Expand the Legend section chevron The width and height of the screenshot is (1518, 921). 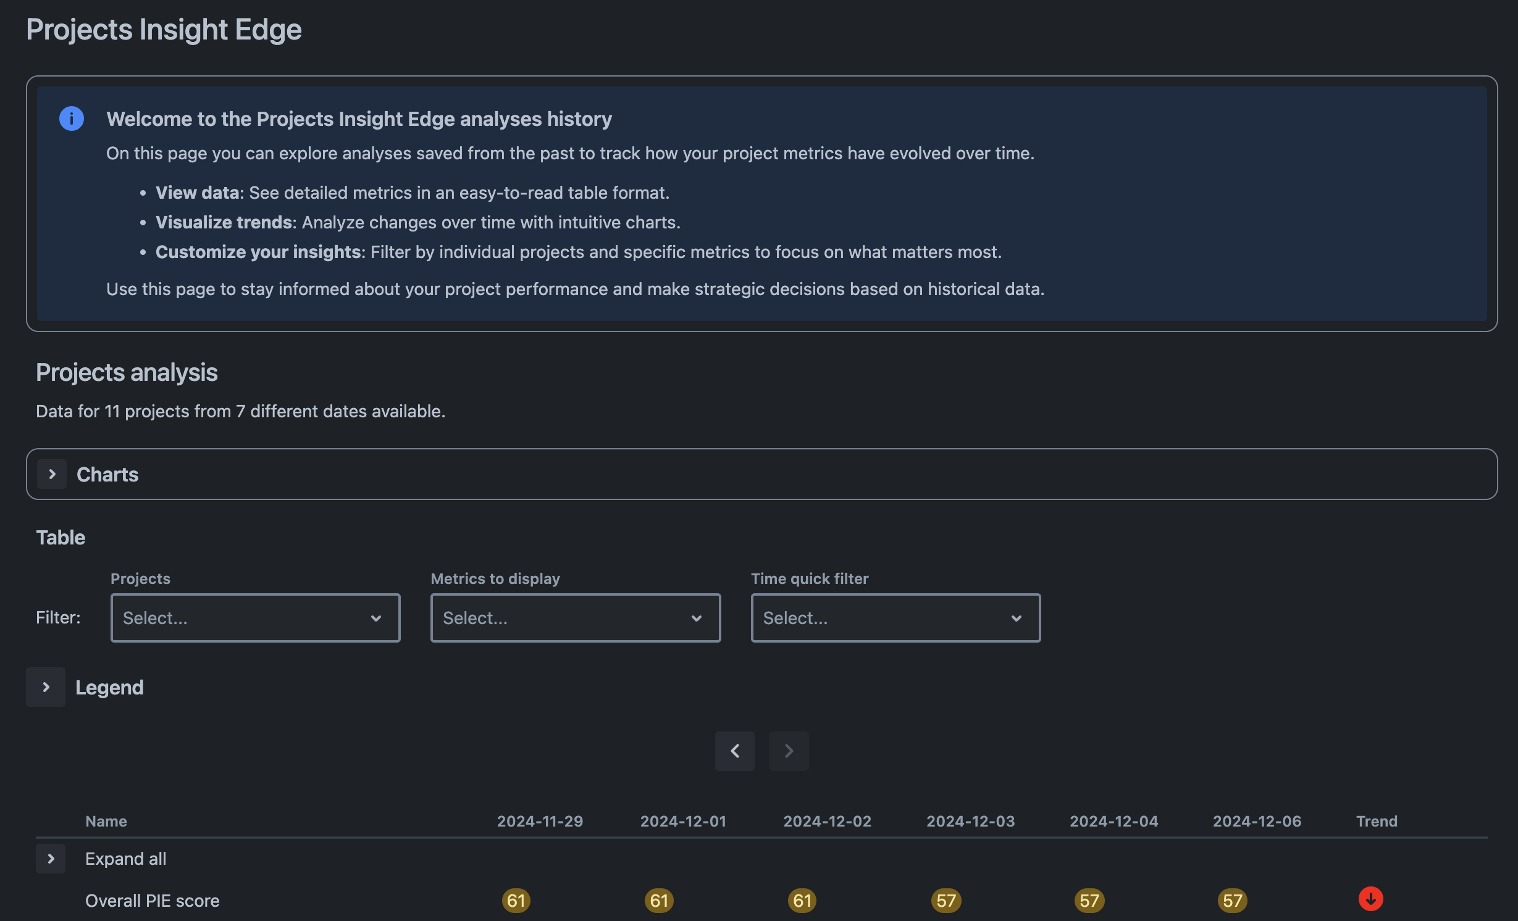coord(46,687)
